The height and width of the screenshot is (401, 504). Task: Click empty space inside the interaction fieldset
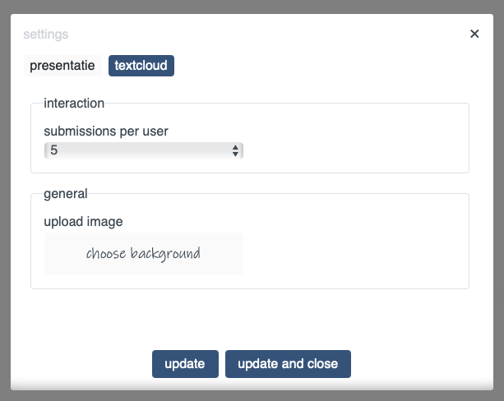pos(362,144)
